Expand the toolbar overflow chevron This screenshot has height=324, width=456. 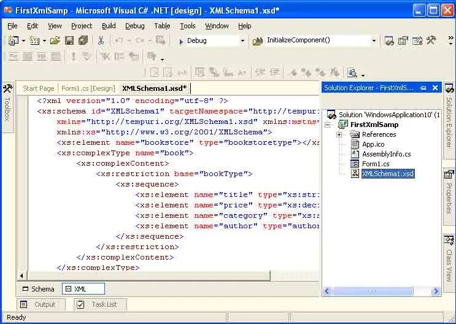point(450,40)
